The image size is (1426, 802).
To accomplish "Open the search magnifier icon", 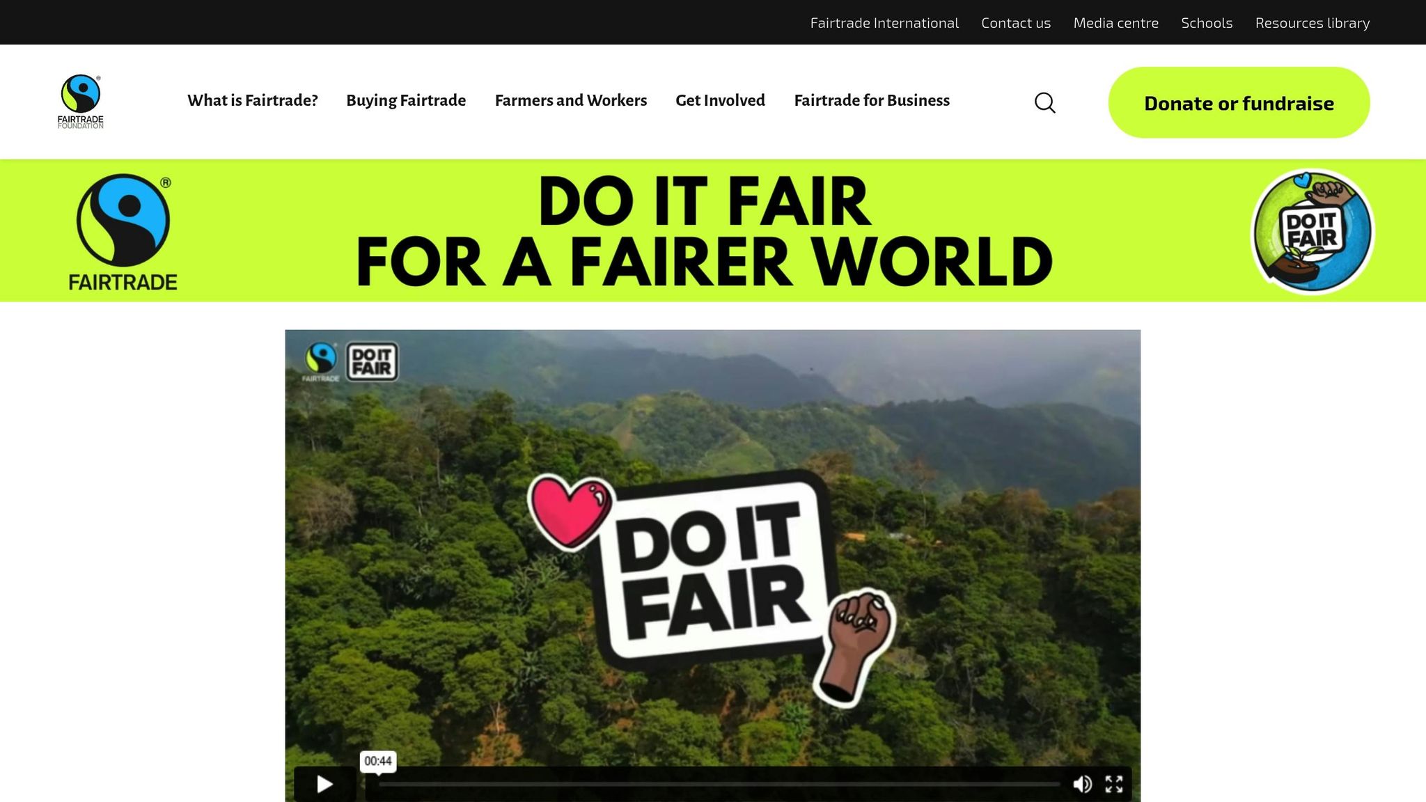I will pos(1044,102).
